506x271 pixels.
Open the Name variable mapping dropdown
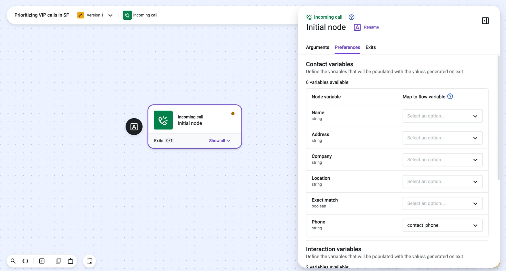click(442, 116)
